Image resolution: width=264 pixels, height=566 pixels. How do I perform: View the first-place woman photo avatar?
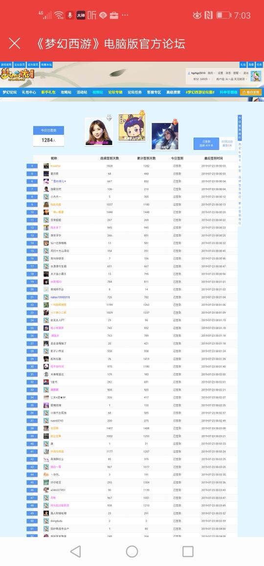pyautogui.click(x=99, y=132)
